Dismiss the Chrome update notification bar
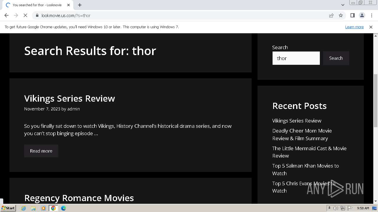This screenshot has width=378, height=212. [x=371, y=27]
